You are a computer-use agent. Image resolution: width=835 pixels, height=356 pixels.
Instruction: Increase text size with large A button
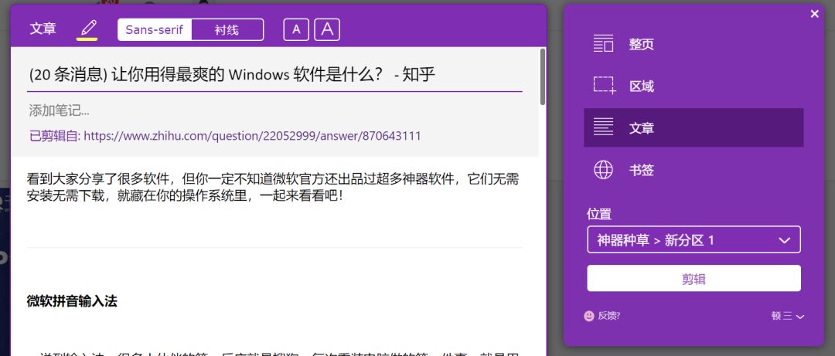(327, 30)
